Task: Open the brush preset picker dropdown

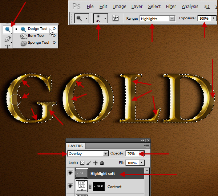Action: [105, 18]
